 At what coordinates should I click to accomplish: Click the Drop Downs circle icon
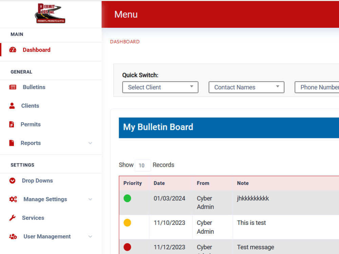[x=13, y=181]
